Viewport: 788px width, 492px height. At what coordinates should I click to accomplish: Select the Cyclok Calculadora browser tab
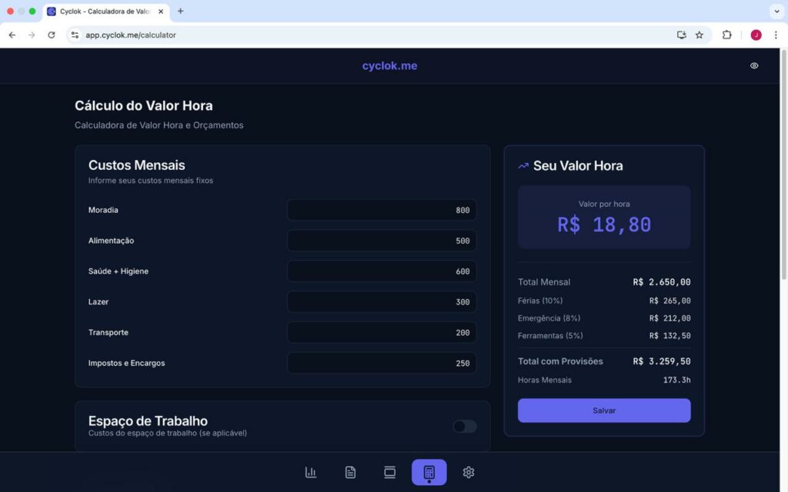(104, 12)
